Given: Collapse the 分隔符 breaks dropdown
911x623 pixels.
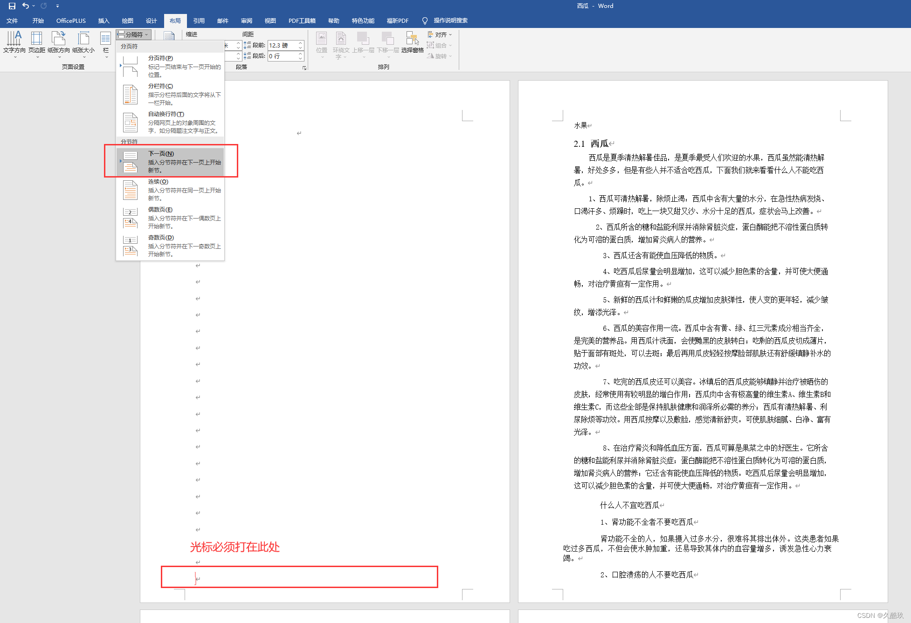Looking at the screenshot, I should [133, 34].
